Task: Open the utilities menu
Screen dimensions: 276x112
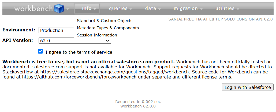Action: click(x=227, y=9)
